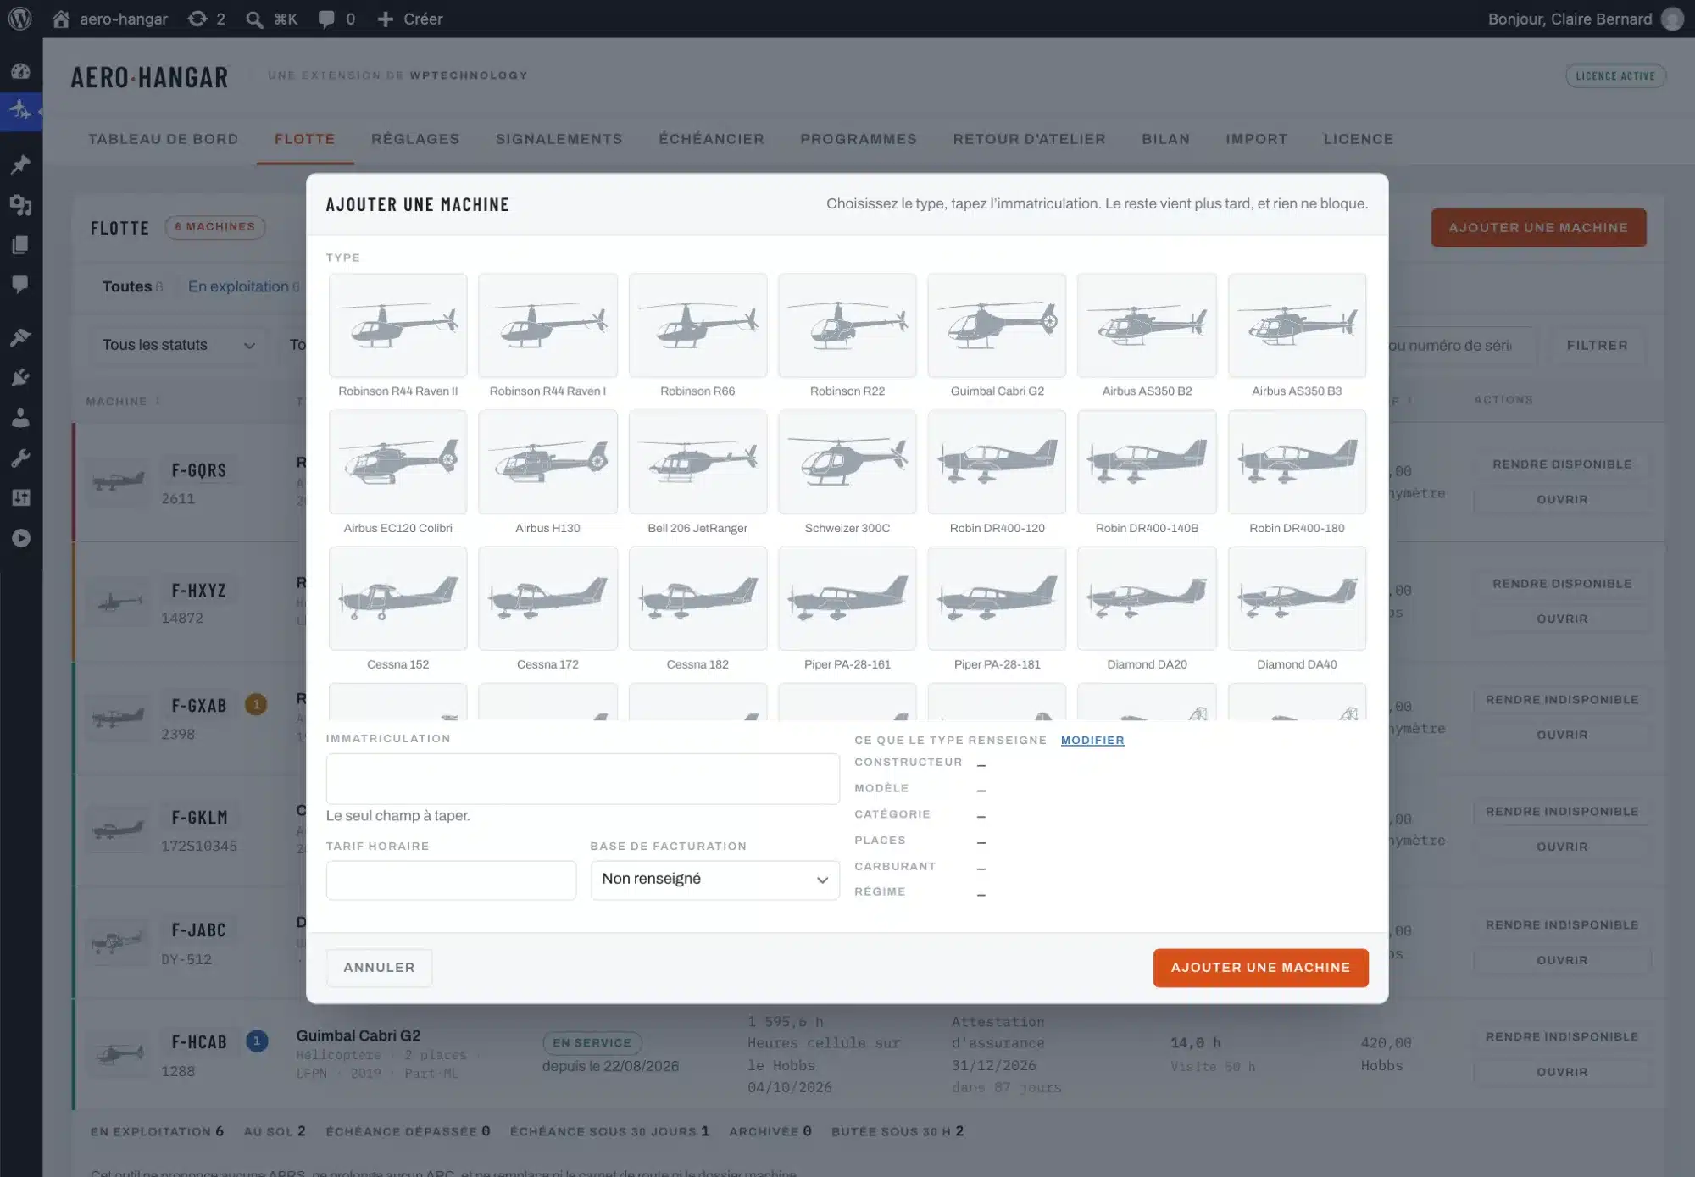This screenshot has width=1695, height=1177.
Task: Click the airplane sidebar menu icon
Action: [20, 110]
